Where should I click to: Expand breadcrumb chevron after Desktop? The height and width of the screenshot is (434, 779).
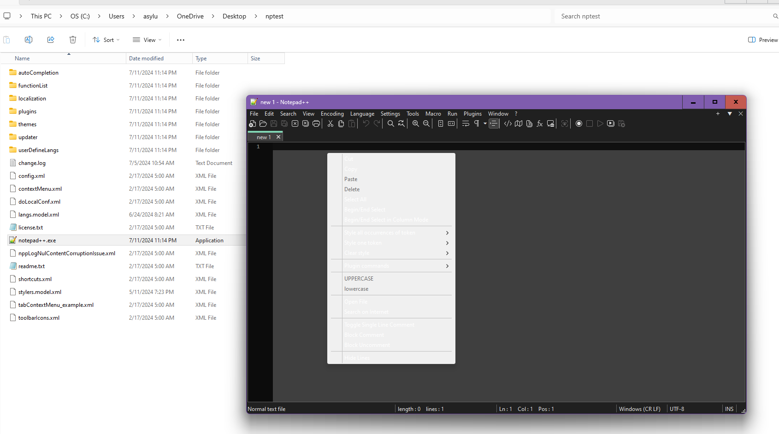click(256, 16)
